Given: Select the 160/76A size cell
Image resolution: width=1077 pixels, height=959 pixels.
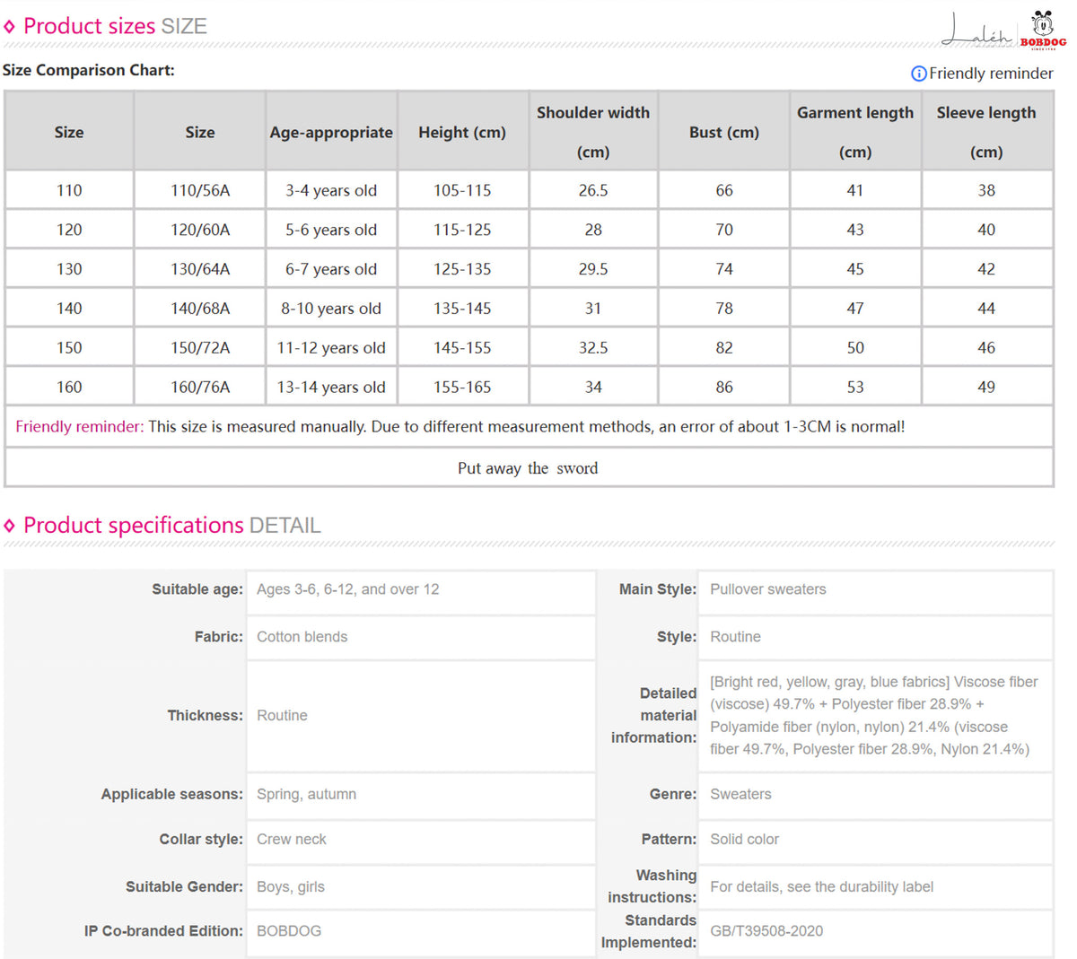Looking at the screenshot, I should [x=200, y=388].
